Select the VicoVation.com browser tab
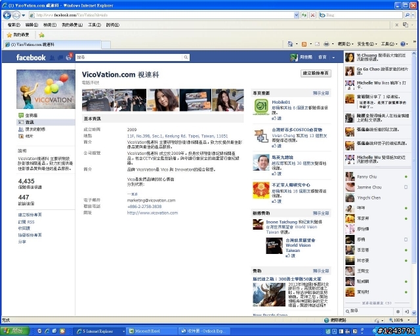Viewport: 420px width, 336px height. 52,45
